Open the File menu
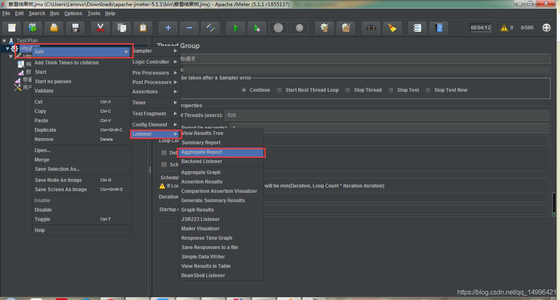 click(7, 13)
